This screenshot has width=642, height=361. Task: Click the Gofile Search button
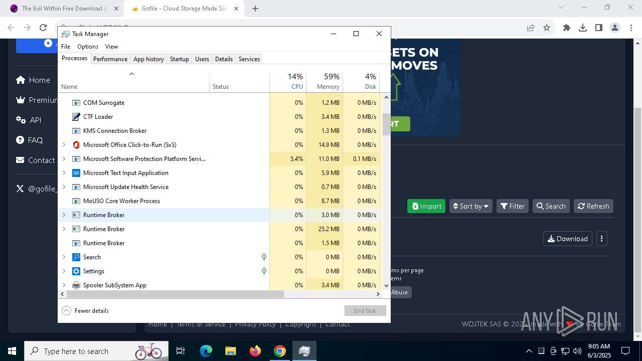pyautogui.click(x=551, y=206)
